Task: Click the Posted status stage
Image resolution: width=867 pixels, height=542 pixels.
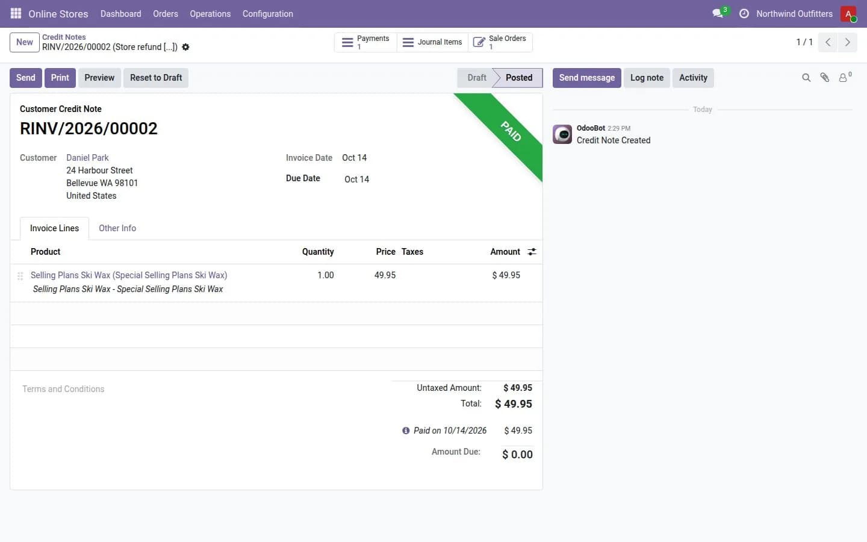Action: click(519, 78)
